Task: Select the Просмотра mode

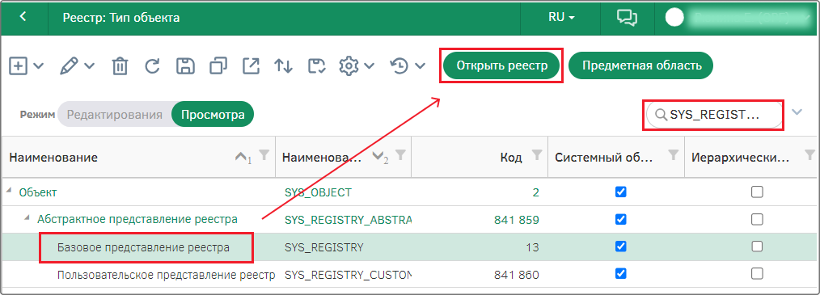Action: [x=213, y=115]
